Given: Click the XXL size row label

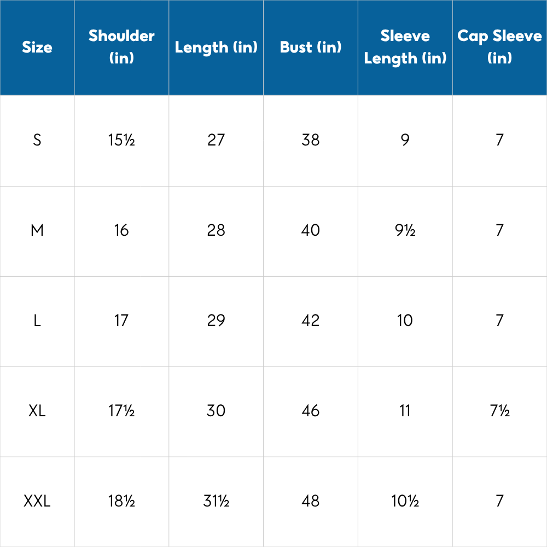Looking at the screenshot, I should (37, 502).
